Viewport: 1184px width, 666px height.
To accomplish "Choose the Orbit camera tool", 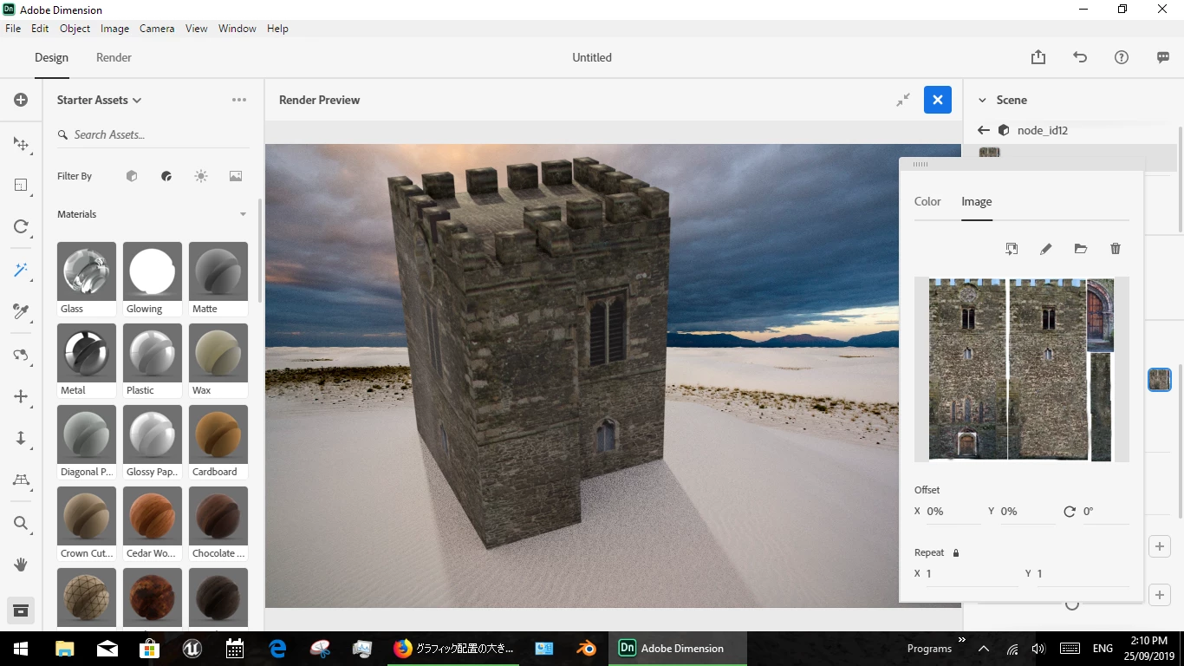I will [x=21, y=355].
